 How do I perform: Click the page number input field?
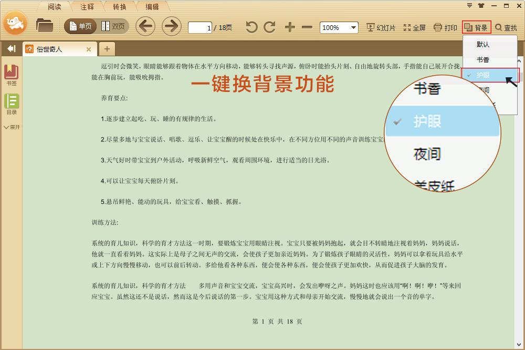click(x=199, y=27)
